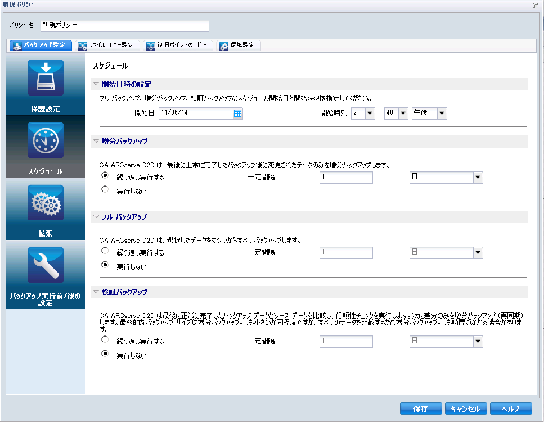
Task: Select the スケジュール clock icon
Action: [x=46, y=140]
